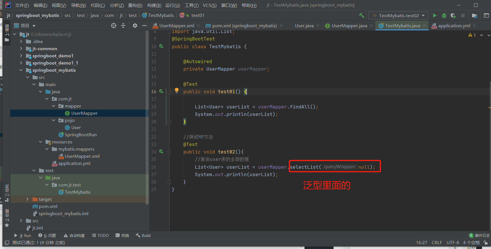
Task: Run with coverage shield icon
Action: (453, 15)
